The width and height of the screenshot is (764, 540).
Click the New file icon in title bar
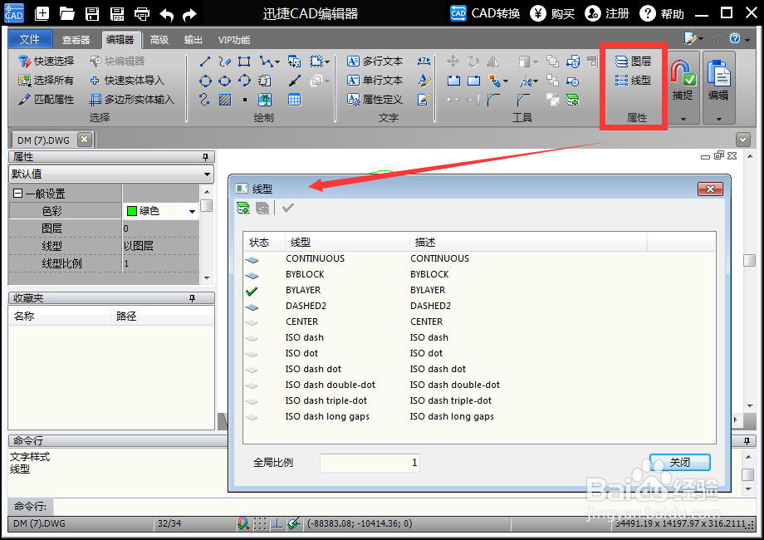click(42, 13)
